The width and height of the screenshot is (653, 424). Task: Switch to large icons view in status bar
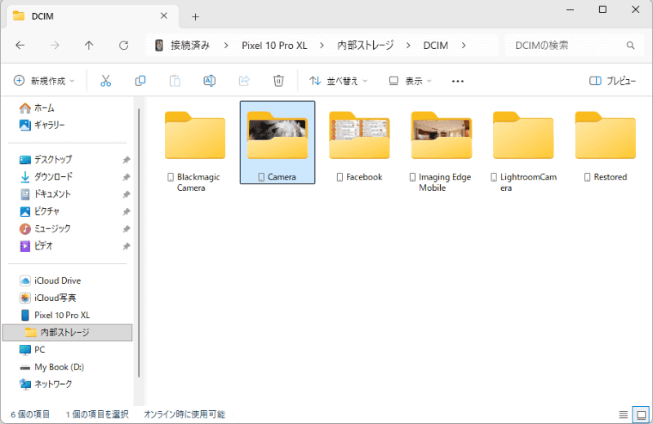pyautogui.click(x=642, y=414)
